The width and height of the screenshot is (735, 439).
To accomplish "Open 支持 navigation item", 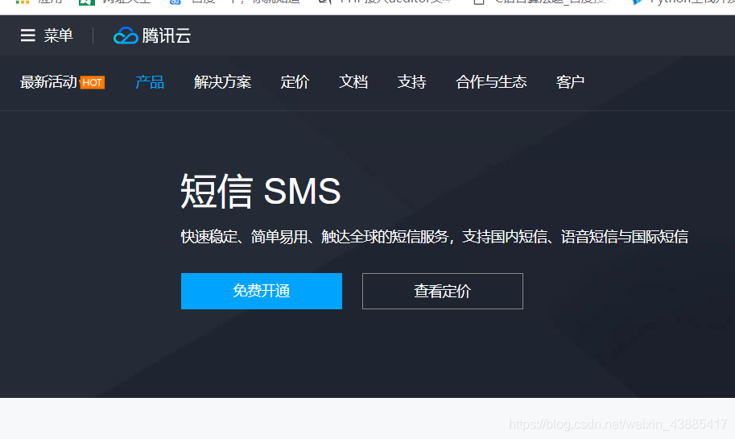I will pyautogui.click(x=411, y=82).
